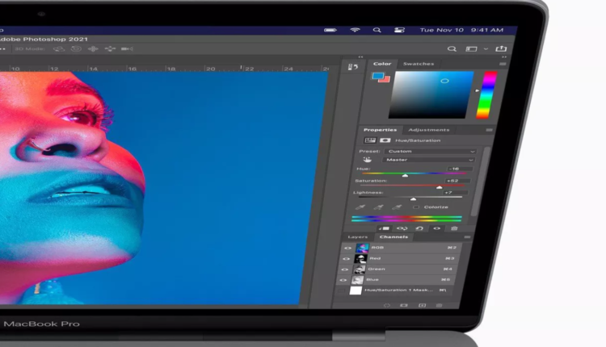Viewport: 606px width, 347px height.
Task: Click the targeted adjustment hand tool icon
Action: 366,160
